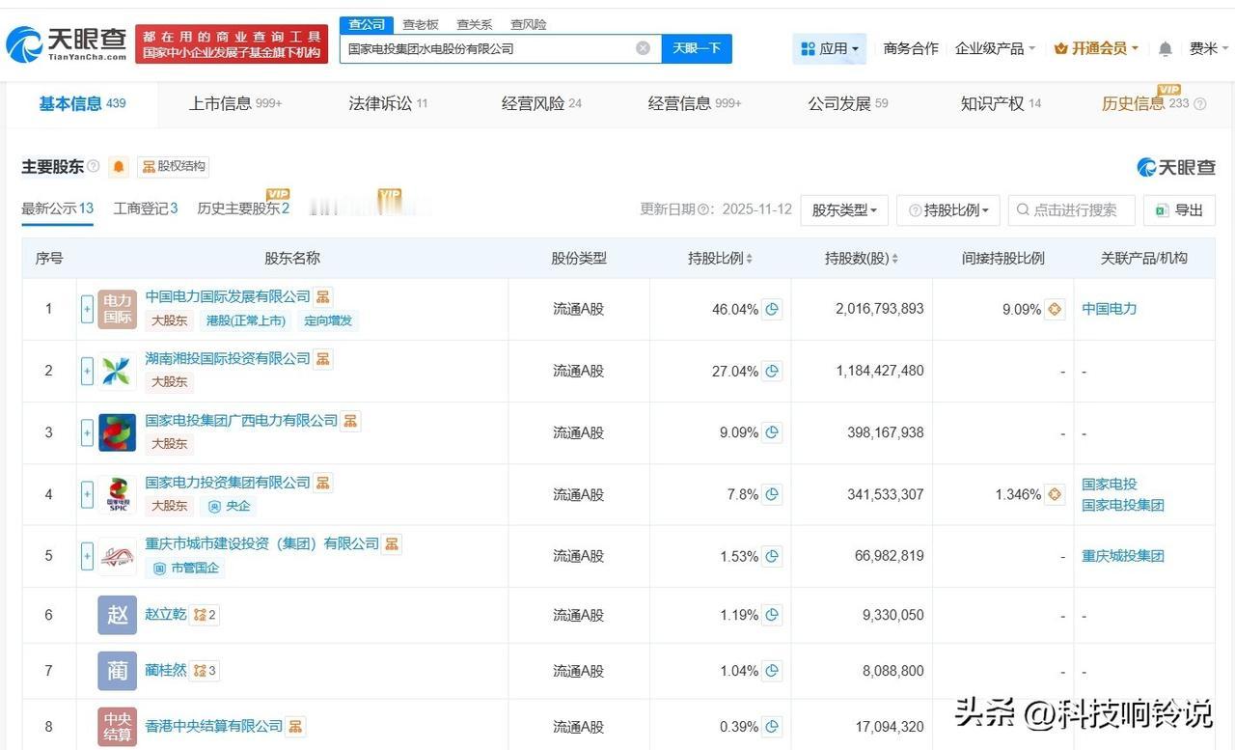Click the SPIC company logo
Viewport: 1235px width, 750px height.
[118, 494]
